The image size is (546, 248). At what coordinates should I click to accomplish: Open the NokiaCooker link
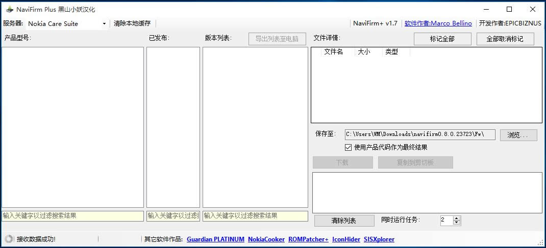266,239
